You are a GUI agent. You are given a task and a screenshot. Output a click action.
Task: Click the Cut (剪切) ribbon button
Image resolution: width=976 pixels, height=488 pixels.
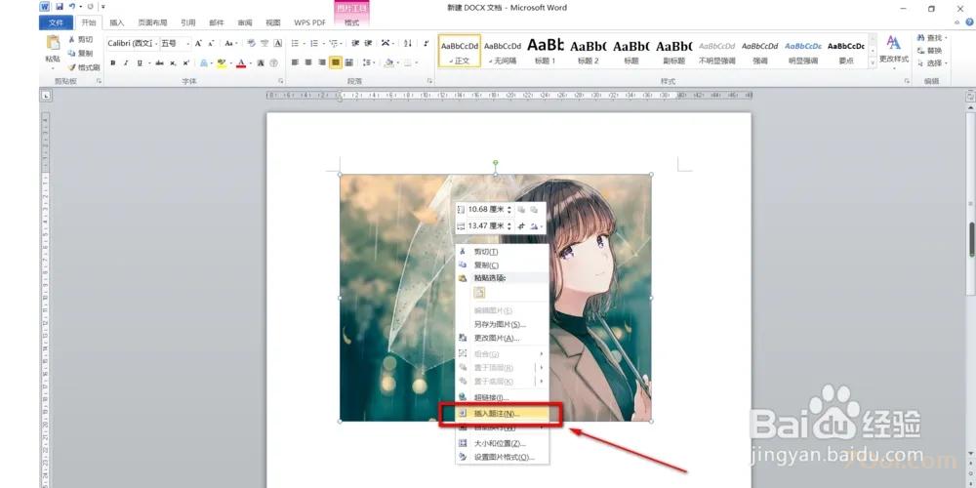tap(80, 39)
